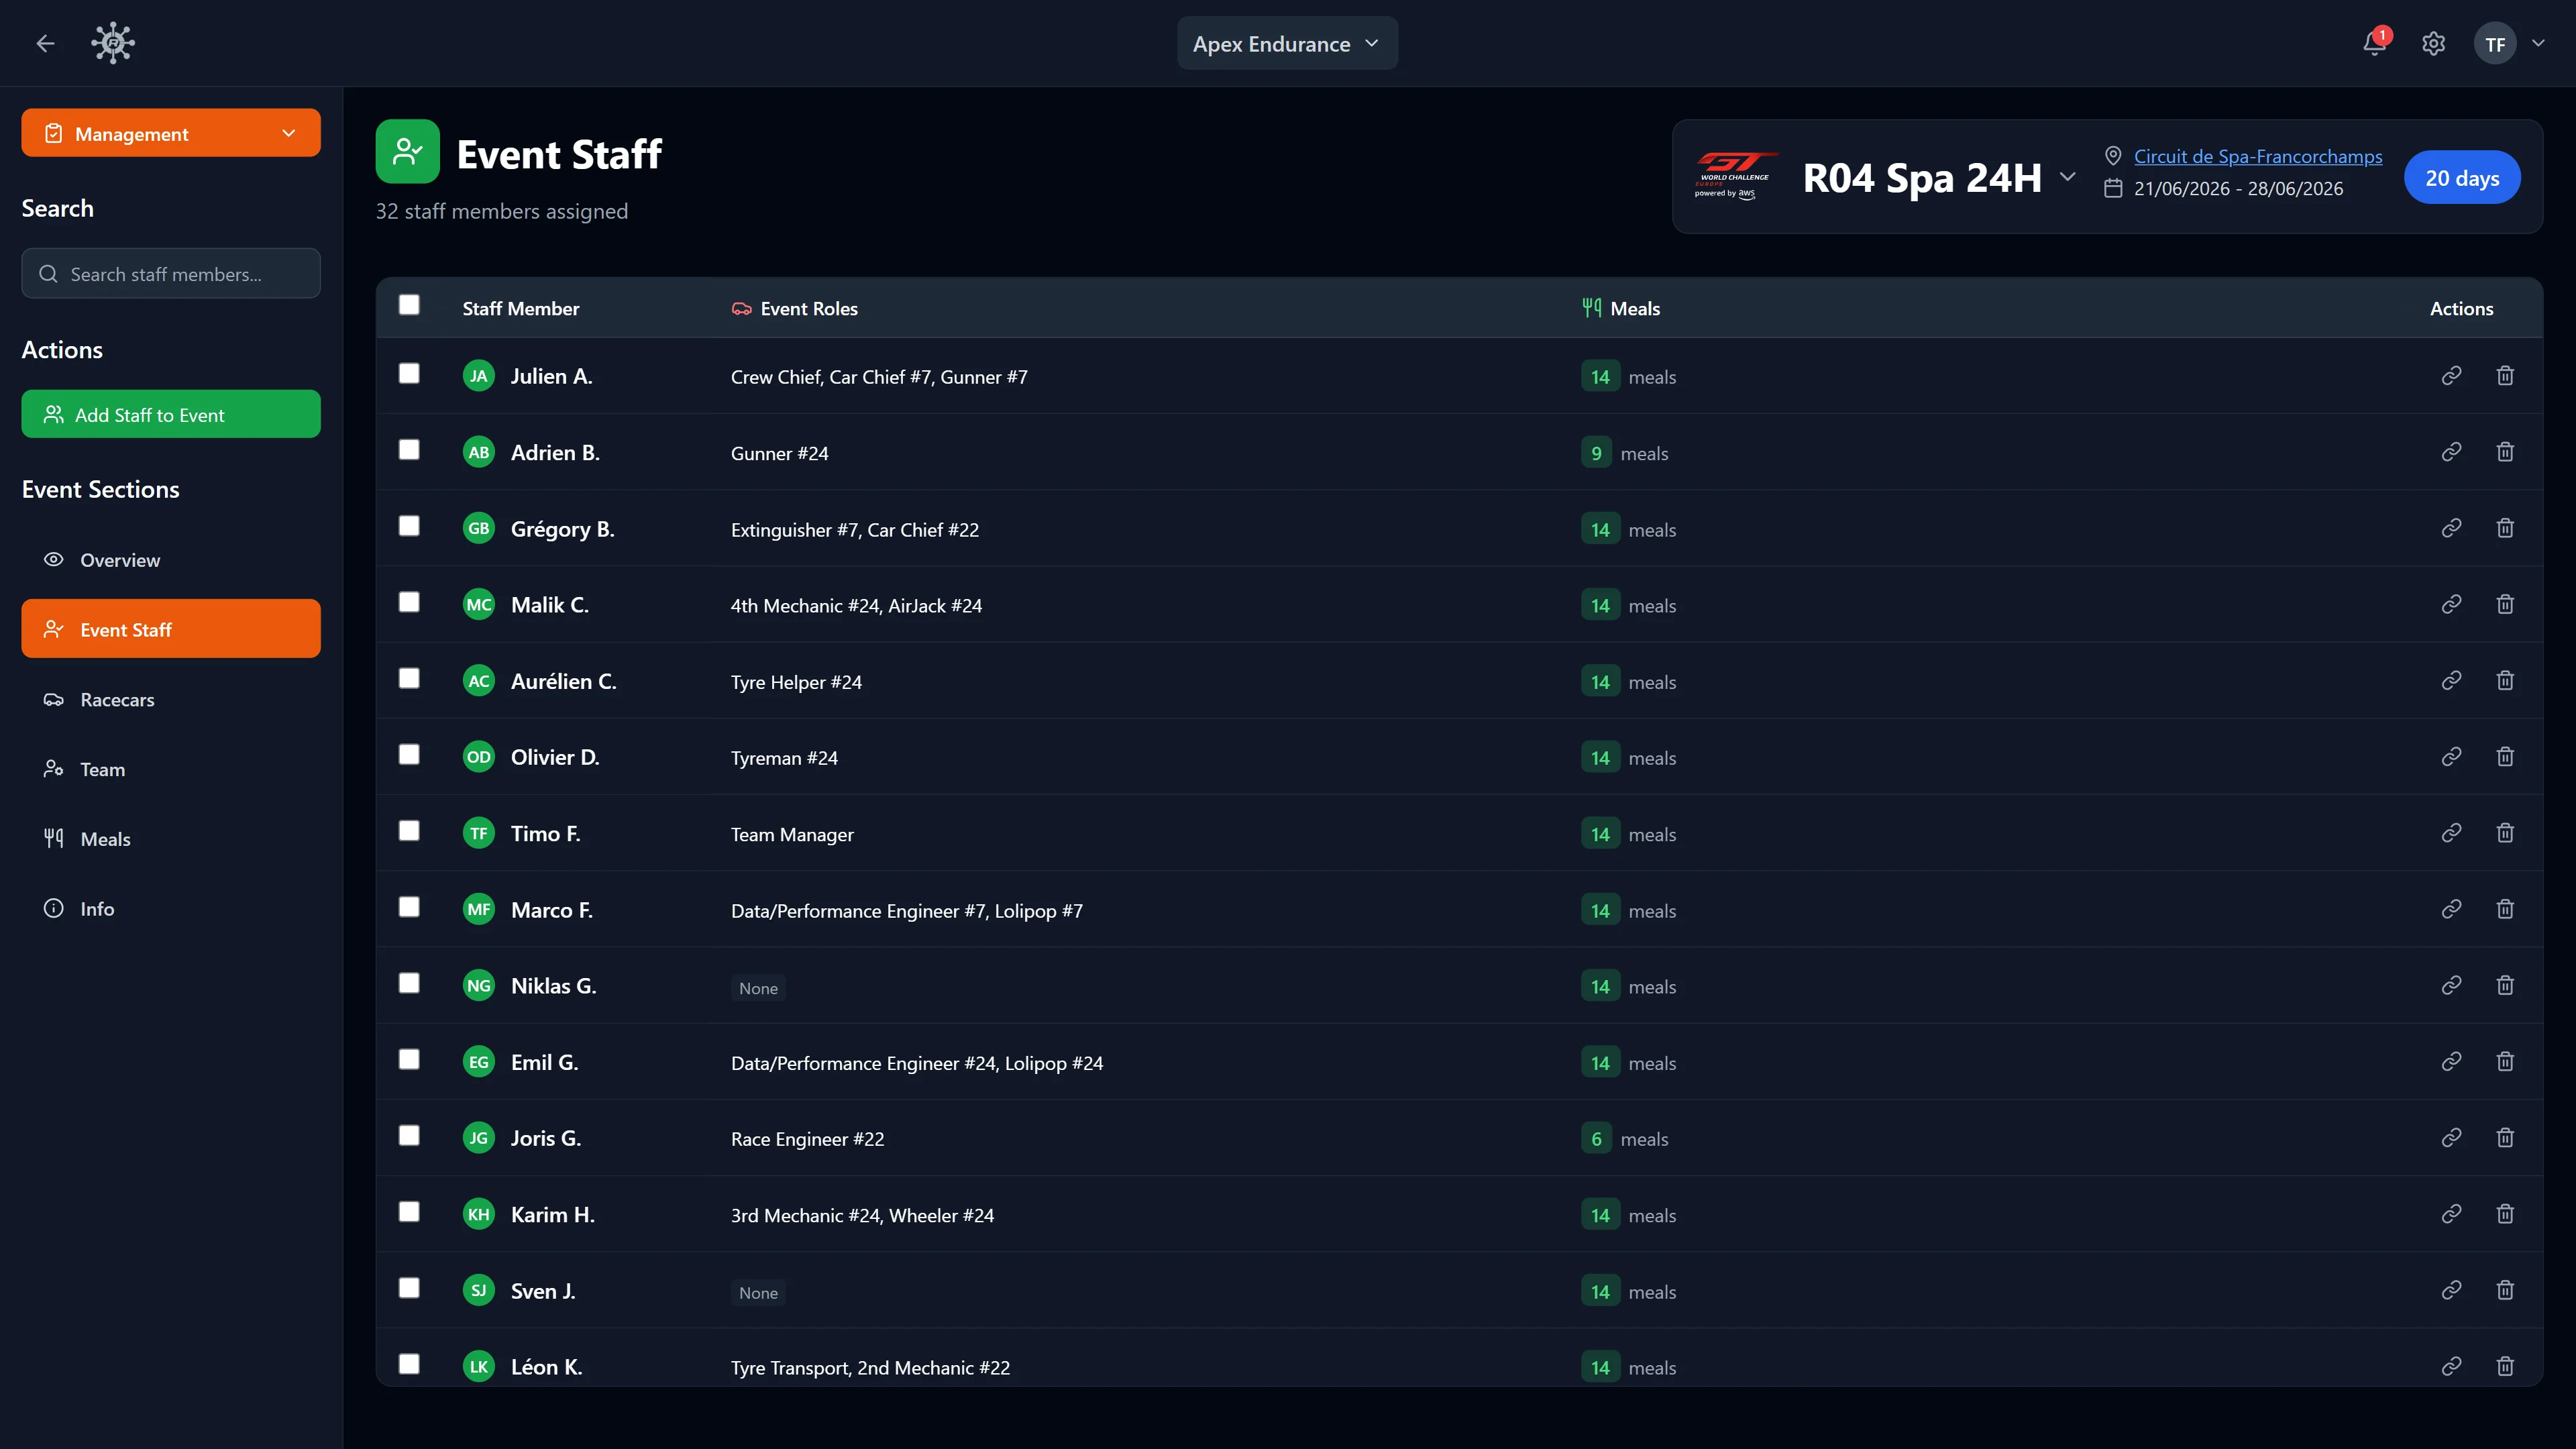Click Niklas G. None role badge
This screenshot has width=2576, height=1449.
click(758, 988)
